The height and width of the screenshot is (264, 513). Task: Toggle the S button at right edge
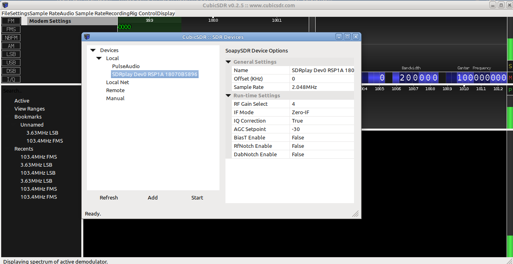click(x=510, y=66)
